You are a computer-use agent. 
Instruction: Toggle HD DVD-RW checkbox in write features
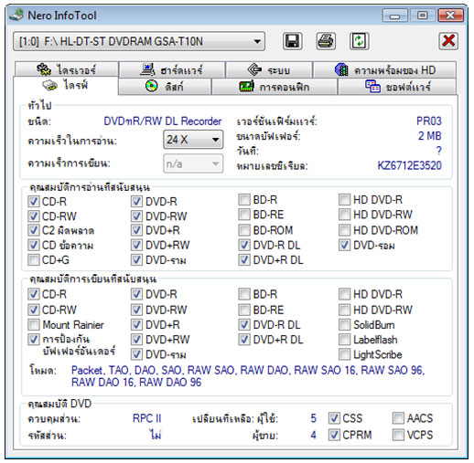click(344, 310)
